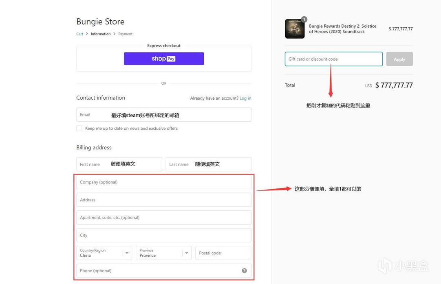Click the Company (optional) field
Screen dimensions: 441x284
163,182
